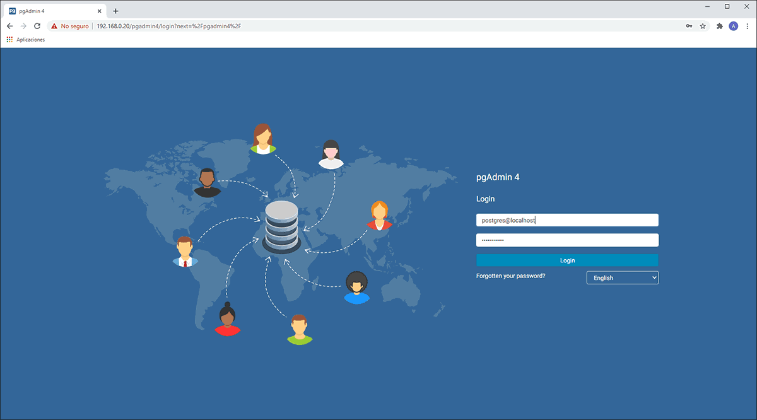Screen dimensions: 757x420
Task: Click the browser back arrow
Action: tap(9, 26)
